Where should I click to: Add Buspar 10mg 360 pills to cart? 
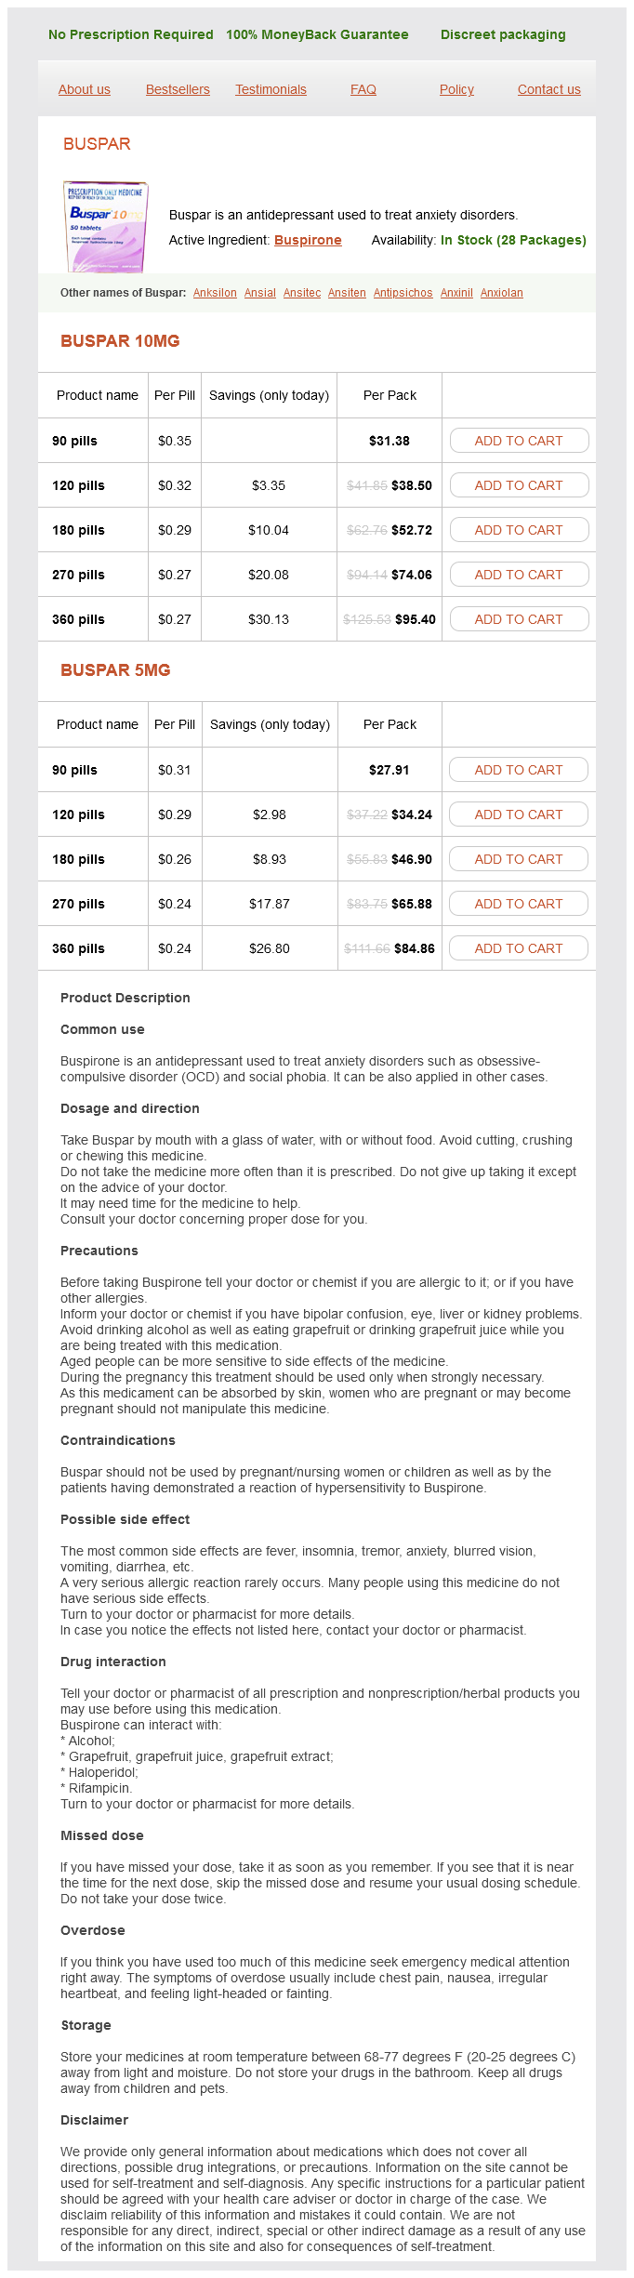519,619
